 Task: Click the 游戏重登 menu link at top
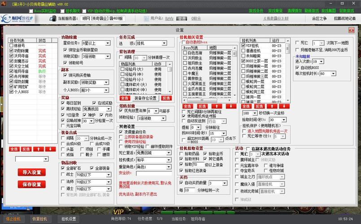click(x=275, y=10)
